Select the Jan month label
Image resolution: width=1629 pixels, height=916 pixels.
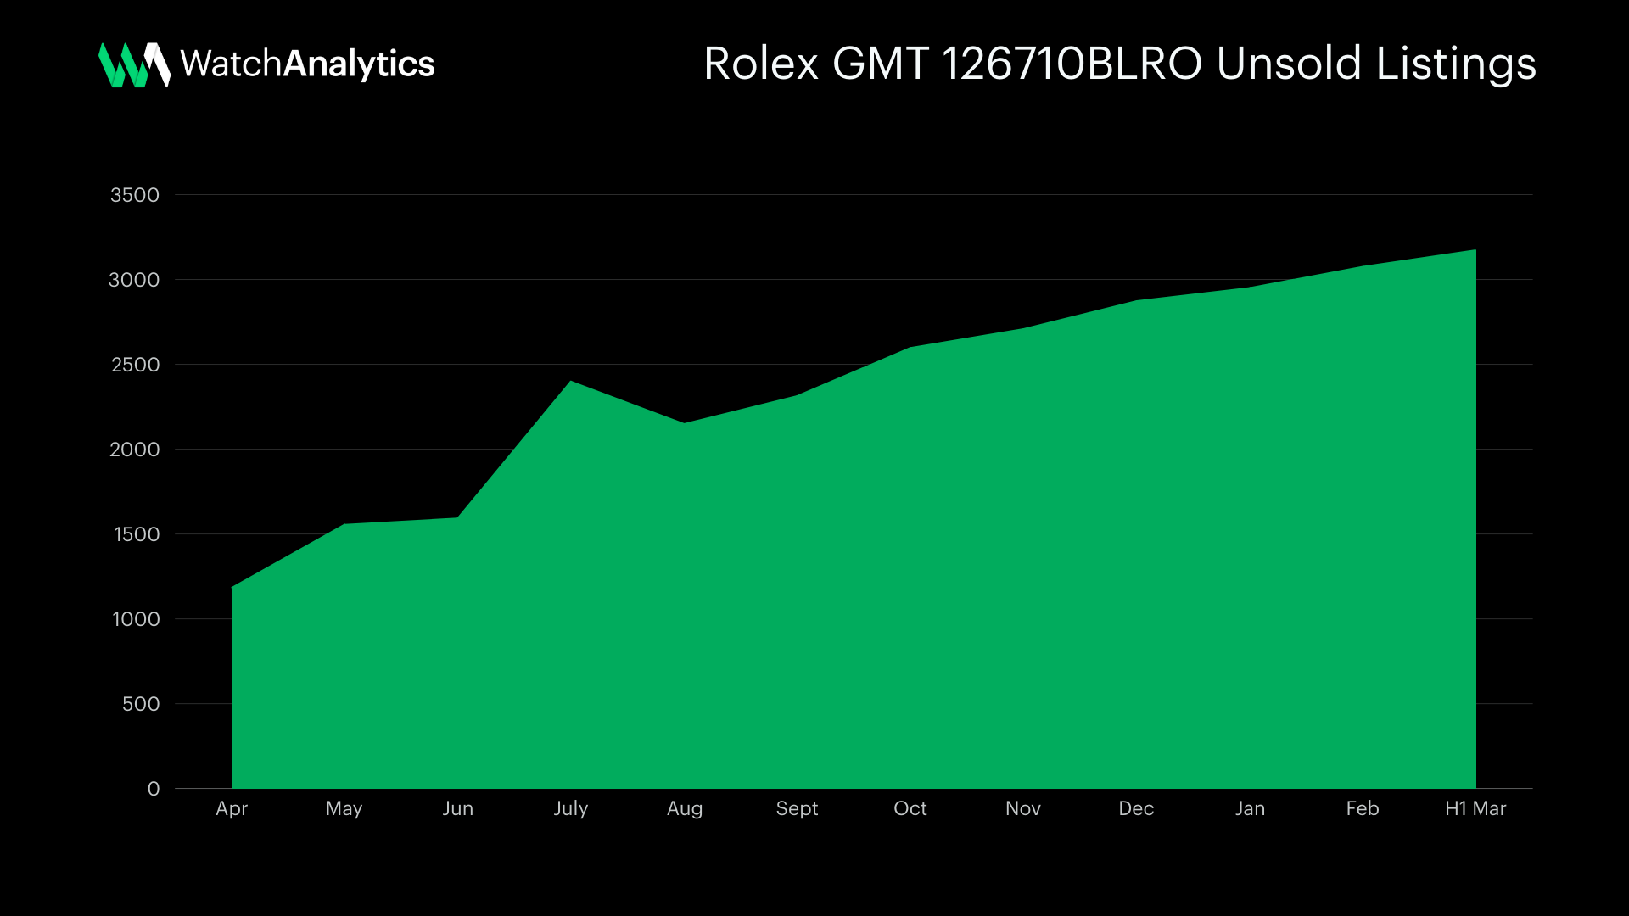(1250, 808)
